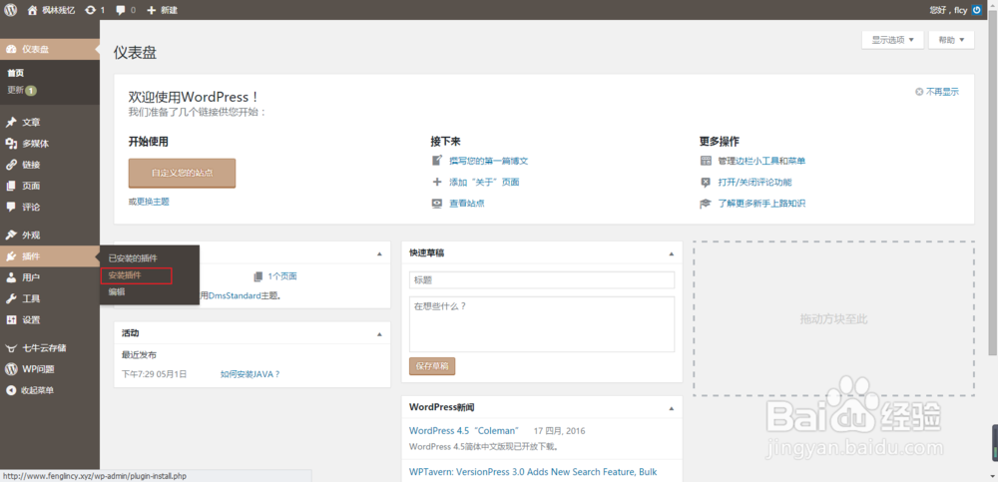Collapse the 快速草稿 widget arrow
The height and width of the screenshot is (482, 998).
click(671, 253)
